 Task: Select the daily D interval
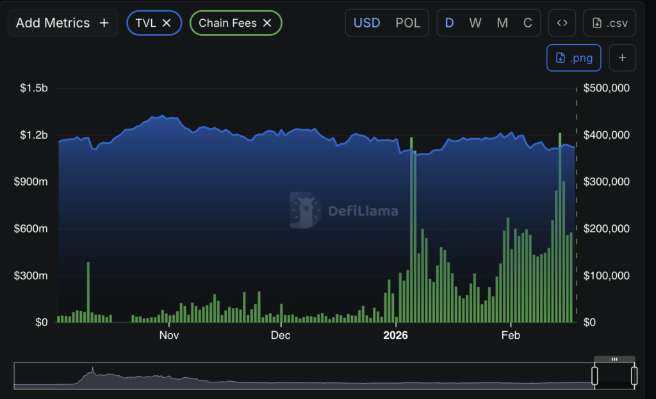(x=449, y=22)
